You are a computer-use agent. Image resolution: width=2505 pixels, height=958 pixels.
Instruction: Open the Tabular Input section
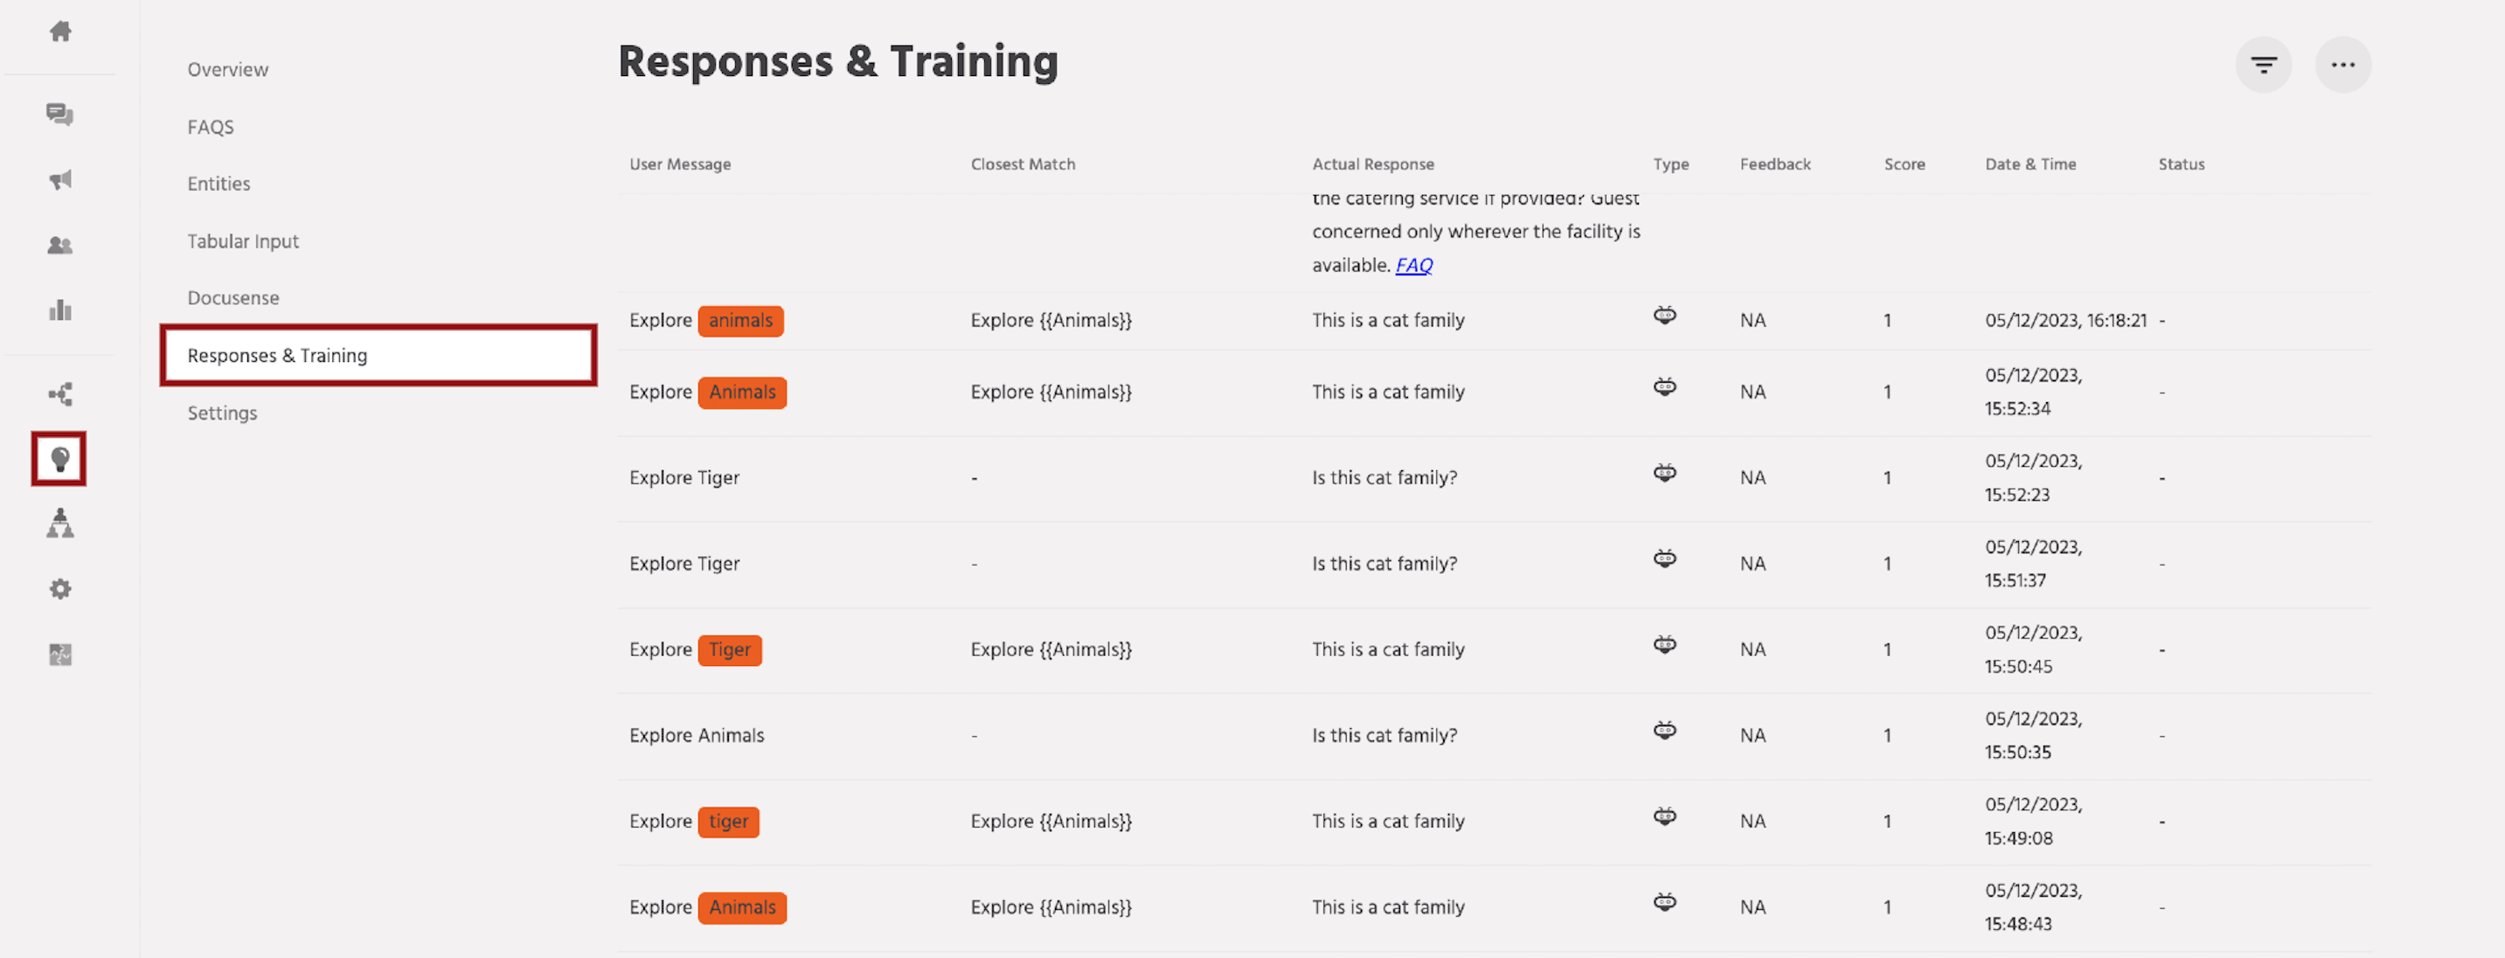pyautogui.click(x=243, y=240)
